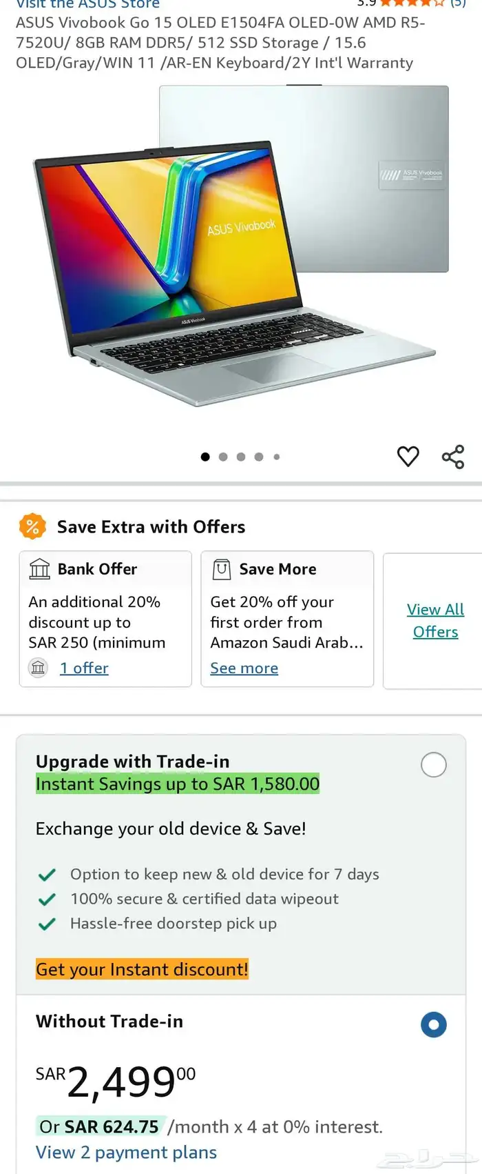Open the 1 offer link

pyautogui.click(x=84, y=668)
